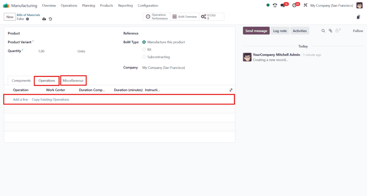Click the Work Center column header

pos(56,90)
